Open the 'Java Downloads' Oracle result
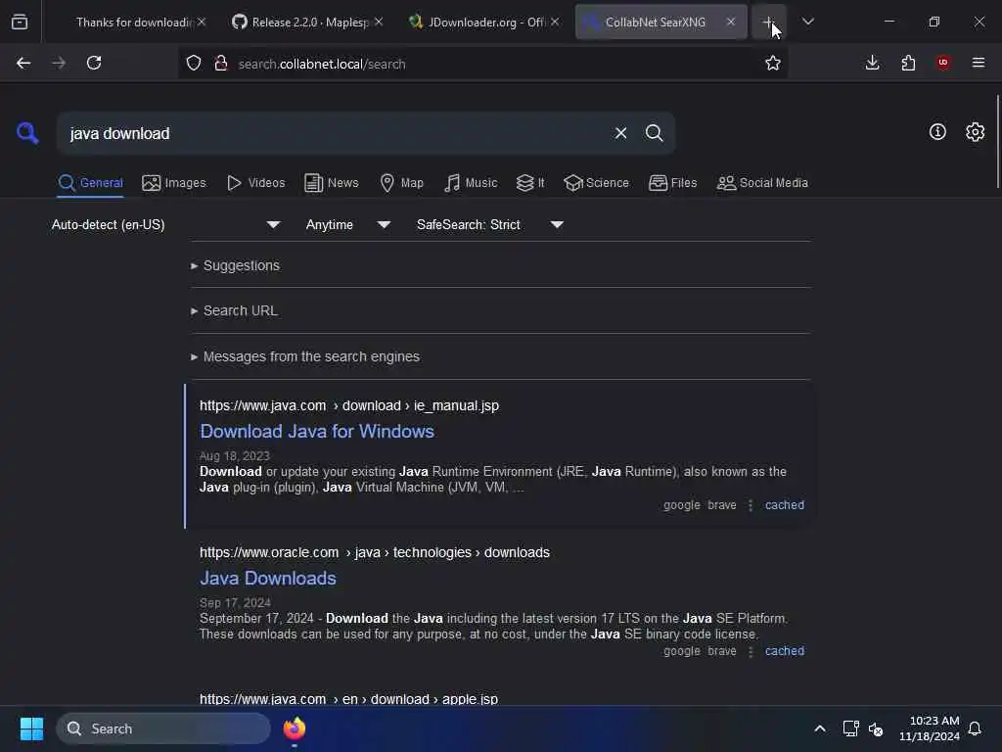1002x752 pixels. pos(268,578)
